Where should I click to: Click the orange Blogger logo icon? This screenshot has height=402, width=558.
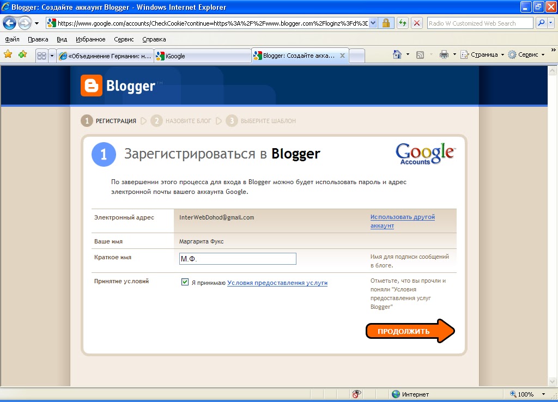tap(92, 86)
